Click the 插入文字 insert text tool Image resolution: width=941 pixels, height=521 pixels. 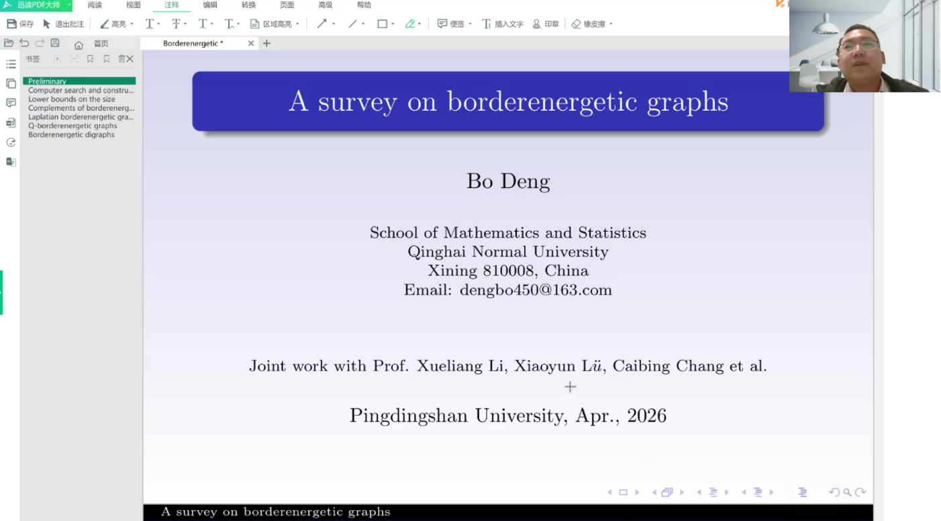click(502, 24)
